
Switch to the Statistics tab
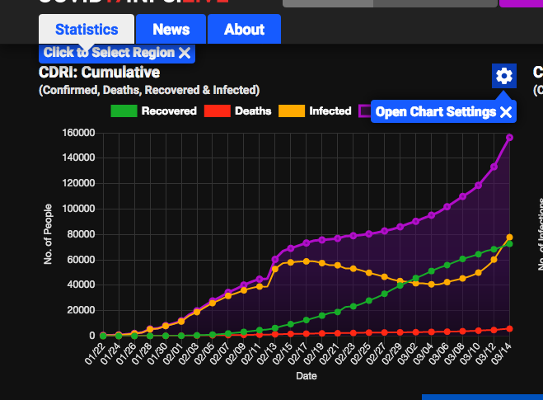[x=87, y=30]
